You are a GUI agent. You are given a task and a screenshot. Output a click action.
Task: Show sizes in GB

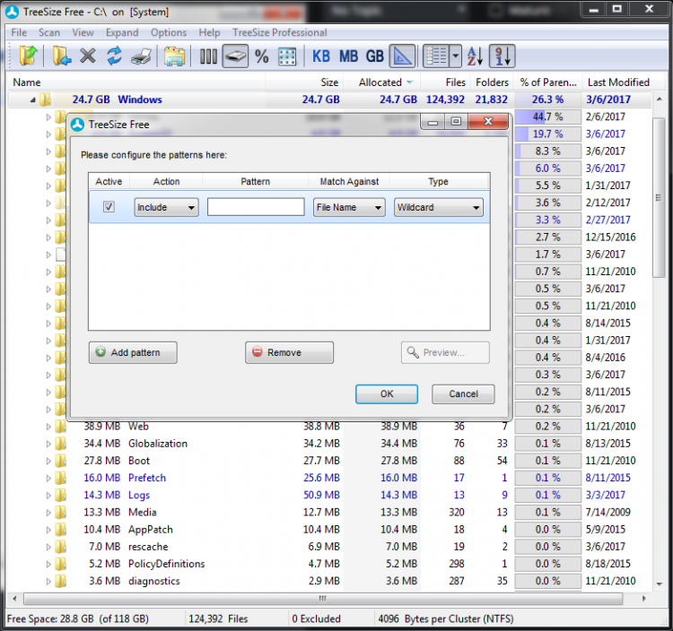374,56
